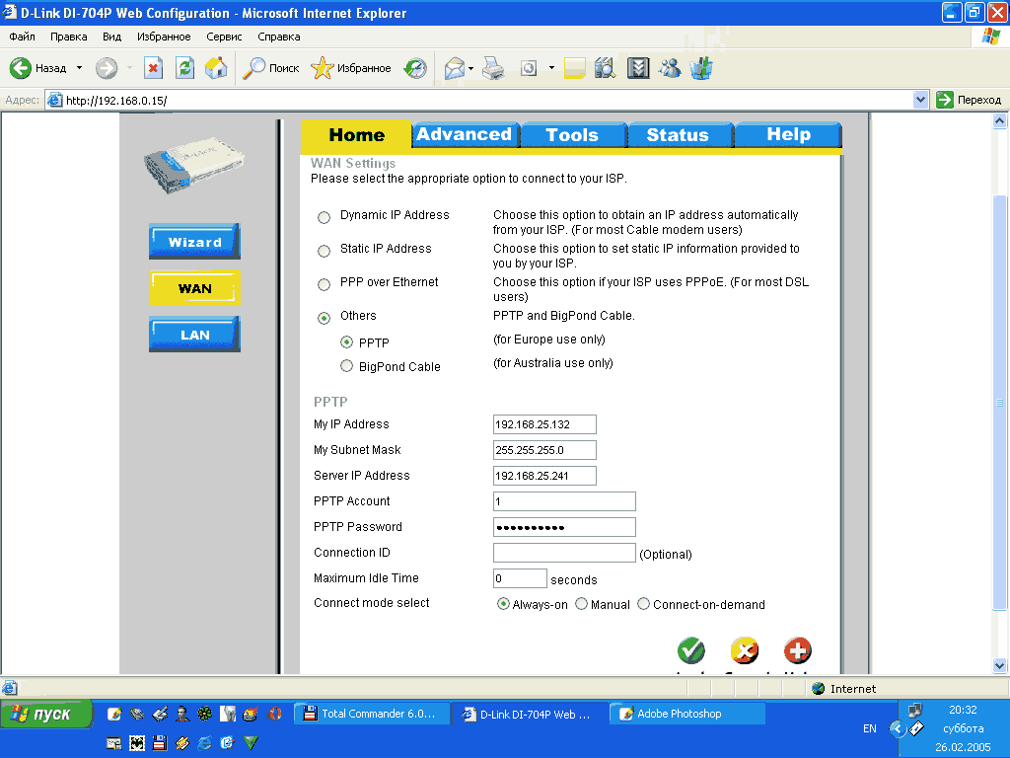Image resolution: width=1010 pixels, height=758 pixels.
Task: Click the Batman-logo quick launch icon
Action: point(136,743)
